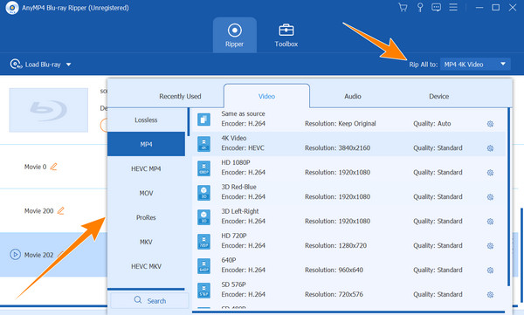Open the shopping cart purchase icon
This screenshot has height=315, width=524.
point(403,7)
